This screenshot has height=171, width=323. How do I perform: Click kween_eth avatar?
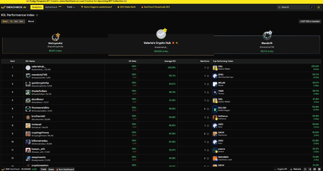[x=28, y=150]
